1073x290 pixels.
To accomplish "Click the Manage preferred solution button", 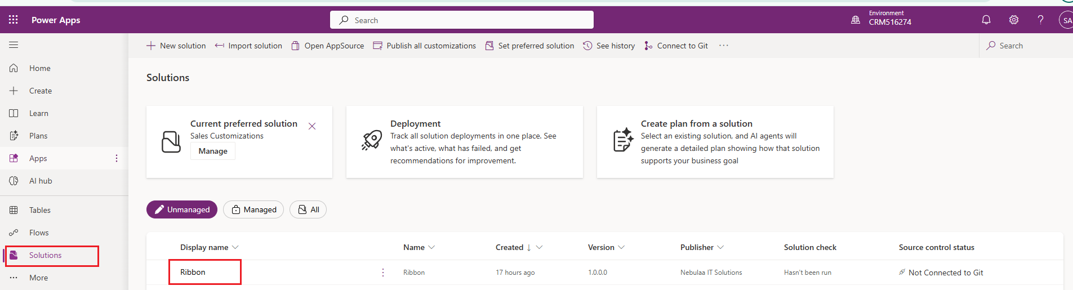I will (213, 151).
